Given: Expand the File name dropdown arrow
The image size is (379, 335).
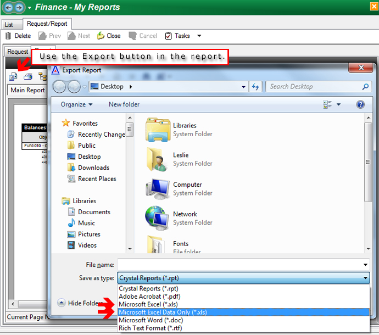Looking at the screenshot, I should pyautogui.click(x=365, y=265).
